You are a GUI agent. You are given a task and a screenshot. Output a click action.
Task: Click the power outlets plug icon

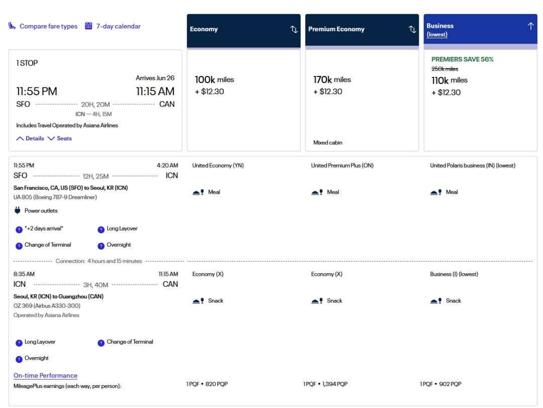click(x=18, y=211)
